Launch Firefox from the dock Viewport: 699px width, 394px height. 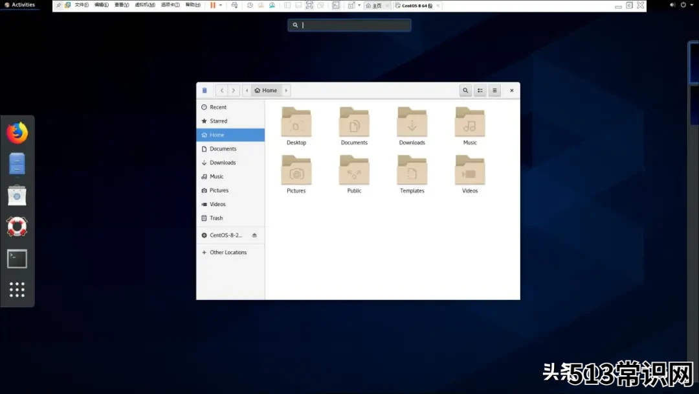[x=17, y=133]
